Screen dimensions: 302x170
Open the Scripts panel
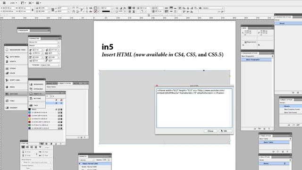pyautogui.click(x=16, y=61)
